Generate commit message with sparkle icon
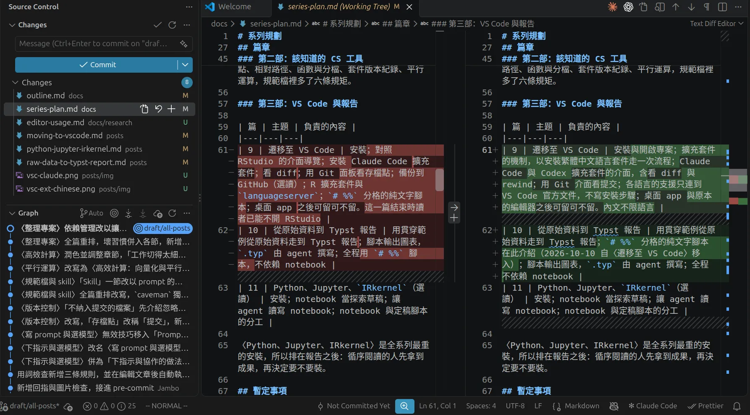750x415 pixels. [184, 44]
